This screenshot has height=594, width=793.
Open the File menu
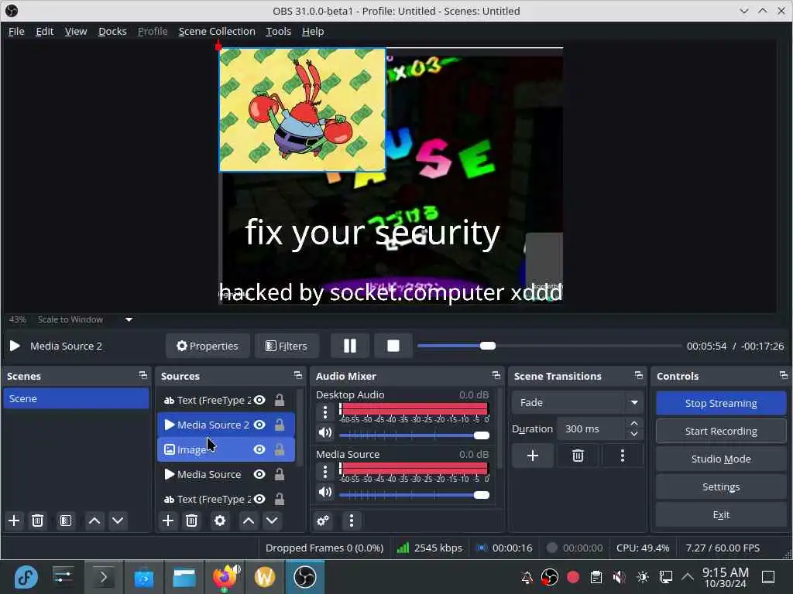(x=16, y=31)
